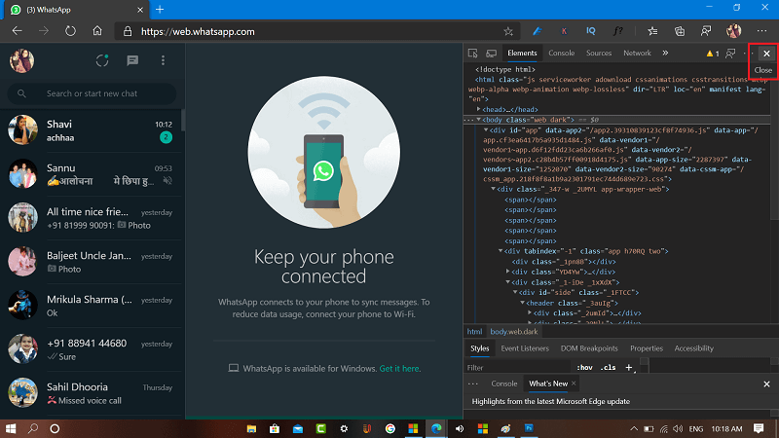779x438 pixels.
Task: Open Mrikula Sharma chat
Action: point(92,306)
